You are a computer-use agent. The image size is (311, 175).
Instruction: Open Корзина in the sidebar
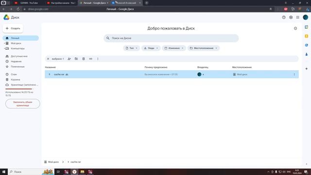click(x=16, y=80)
